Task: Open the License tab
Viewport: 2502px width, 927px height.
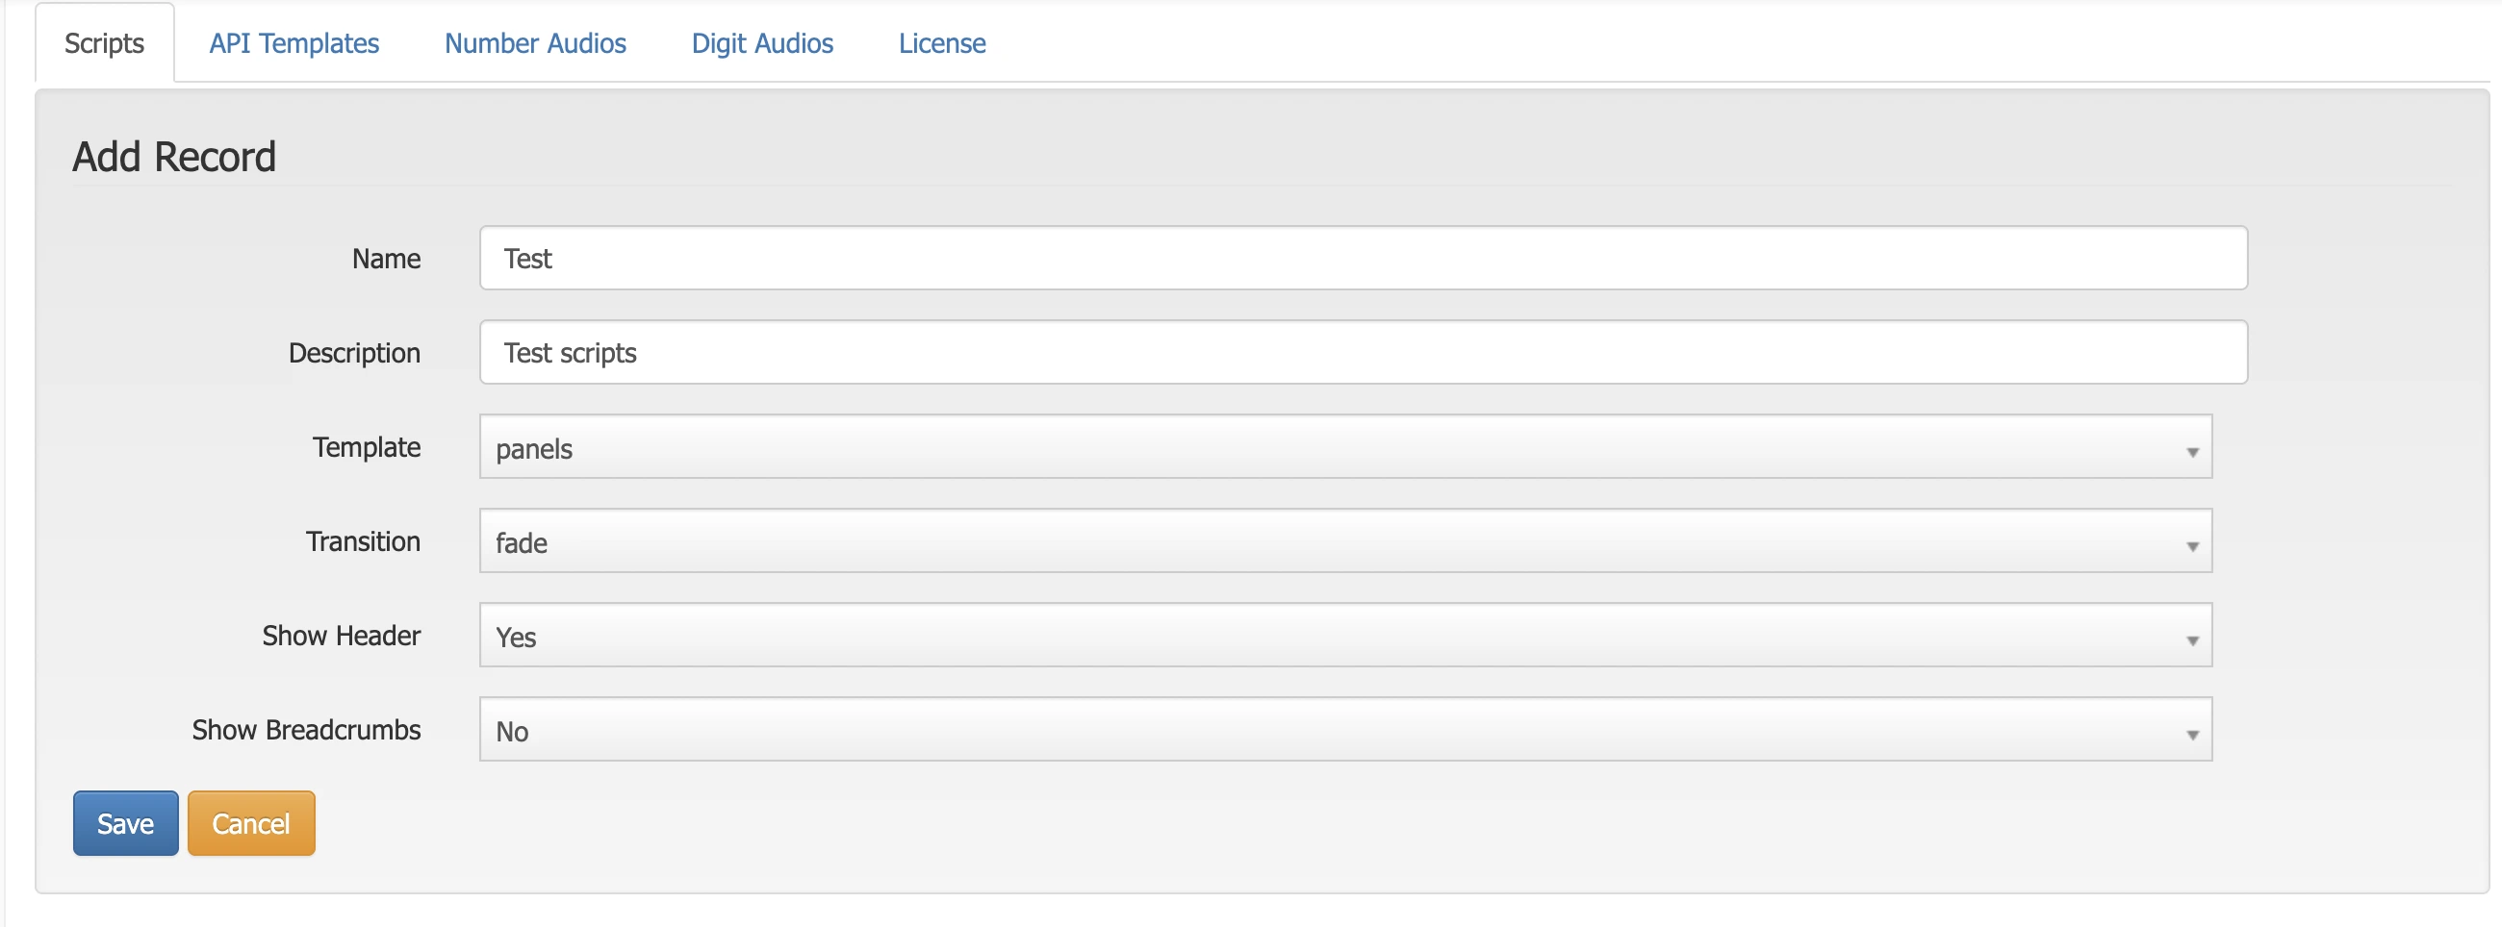Action: [941, 43]
